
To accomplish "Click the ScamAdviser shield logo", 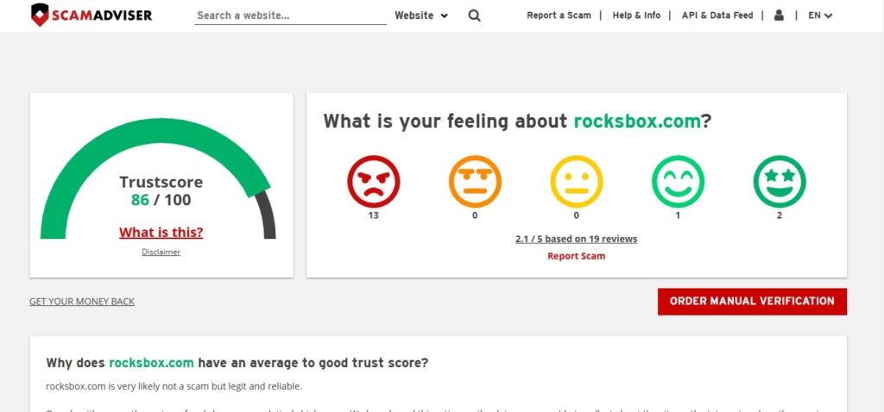I will (92, 15).
